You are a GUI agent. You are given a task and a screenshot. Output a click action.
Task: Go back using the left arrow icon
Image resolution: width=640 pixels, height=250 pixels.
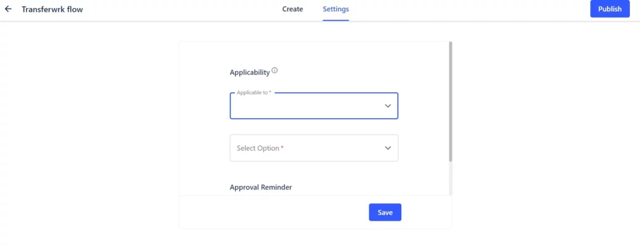(x=8, y=9)
